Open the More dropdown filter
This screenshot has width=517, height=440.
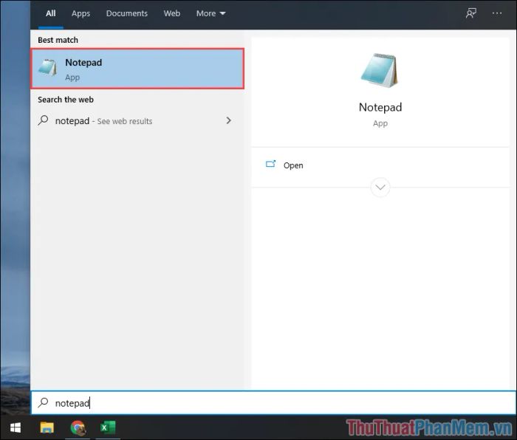click(210, 13)
